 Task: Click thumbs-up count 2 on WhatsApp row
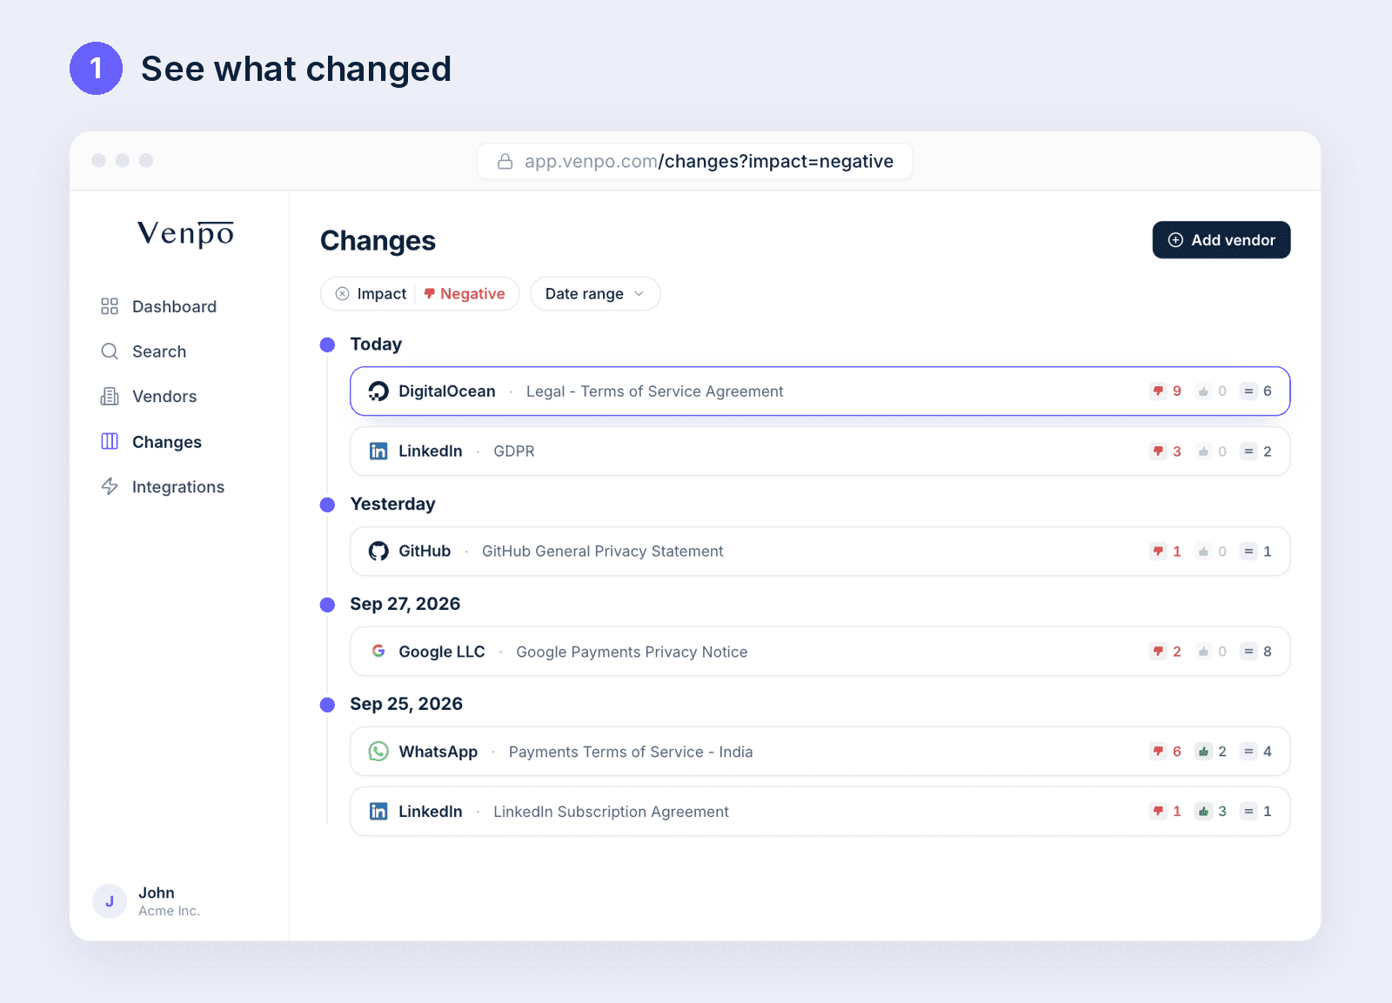click(1212, 752)
